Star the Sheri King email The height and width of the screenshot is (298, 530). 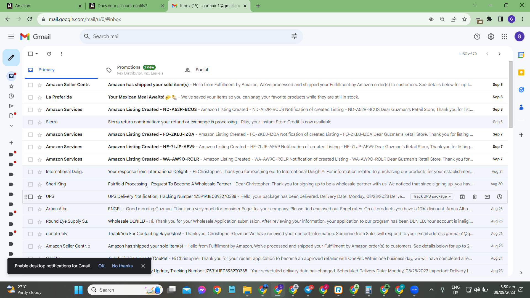40,184
